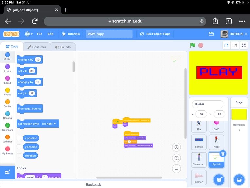The height and width of the screenshot is (188, 250).
Task: Stop the project with the red stop icon
Action: [201, 45]
